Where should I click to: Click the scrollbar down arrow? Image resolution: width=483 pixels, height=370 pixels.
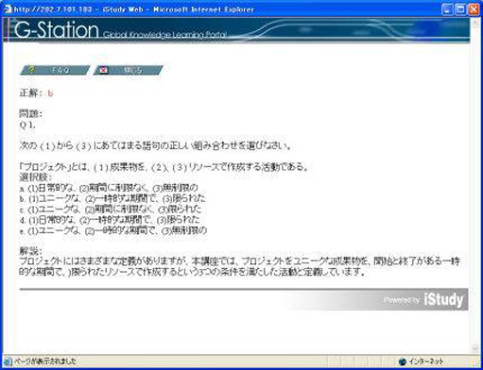pyautogui.click(x=475, y=348)
